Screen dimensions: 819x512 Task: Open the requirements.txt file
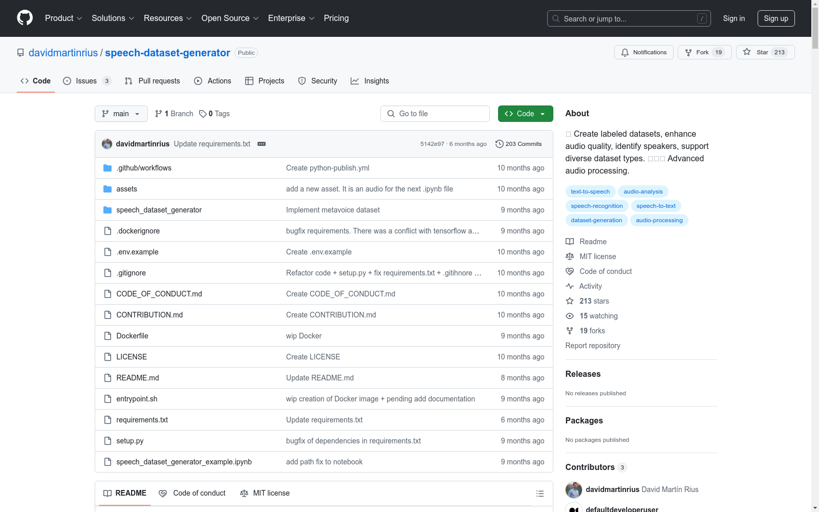142,420
